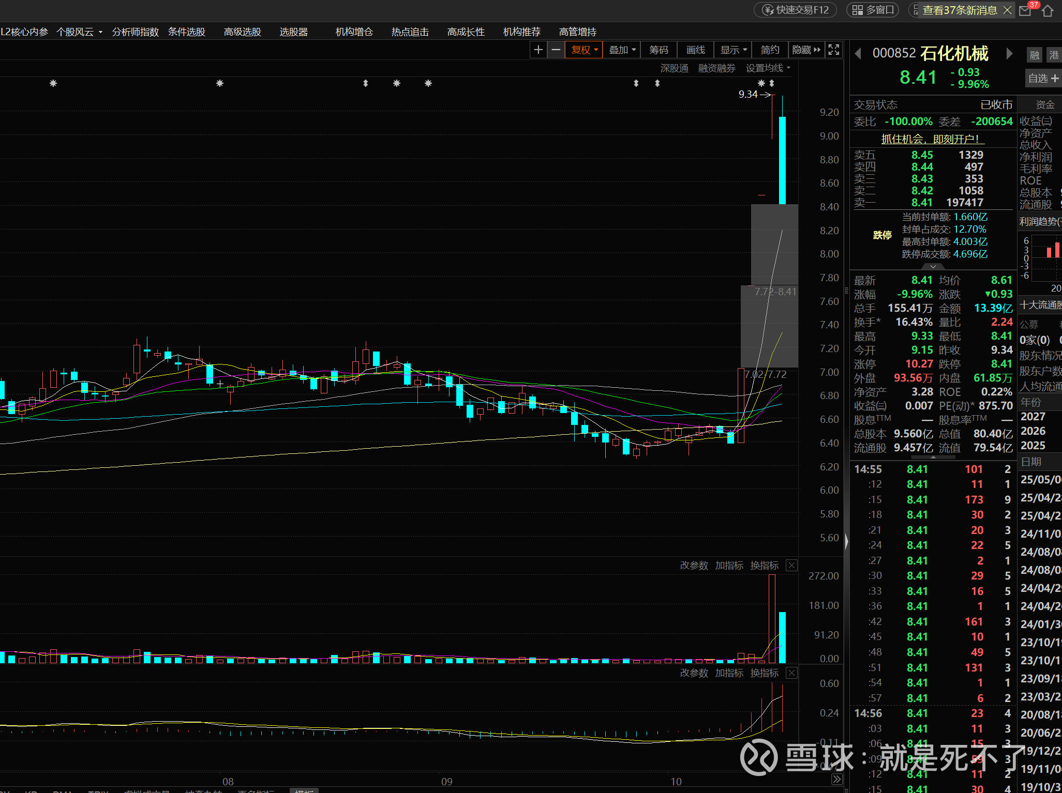Click the zoom in plus chart button
The height and width of the screenshot is (793, 1062).
tap(538, 50)
